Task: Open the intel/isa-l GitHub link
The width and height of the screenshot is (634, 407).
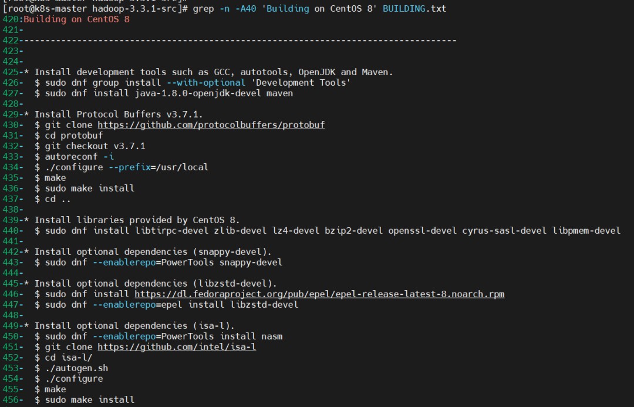Action: [177, 347]
